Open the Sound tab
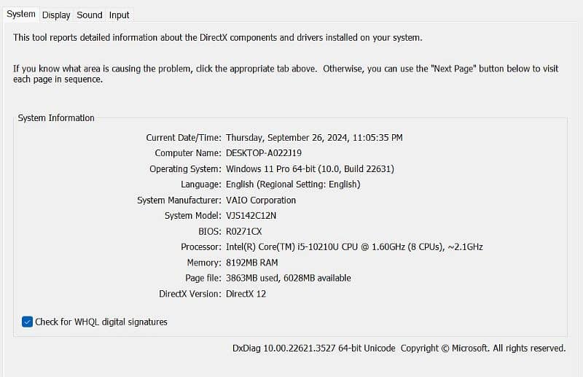The width and height of the screenshot is (583, 377). 90,15
